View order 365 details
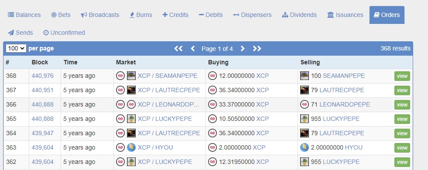 click(402, 119)
